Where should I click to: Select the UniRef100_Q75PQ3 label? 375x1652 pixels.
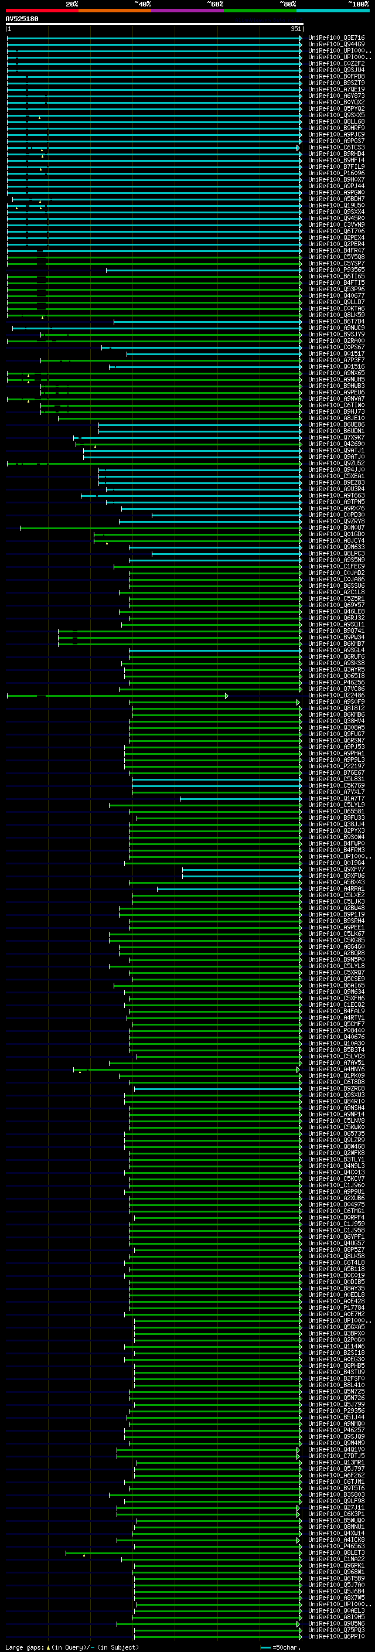pyautogui.click(x=336, y=1630)
